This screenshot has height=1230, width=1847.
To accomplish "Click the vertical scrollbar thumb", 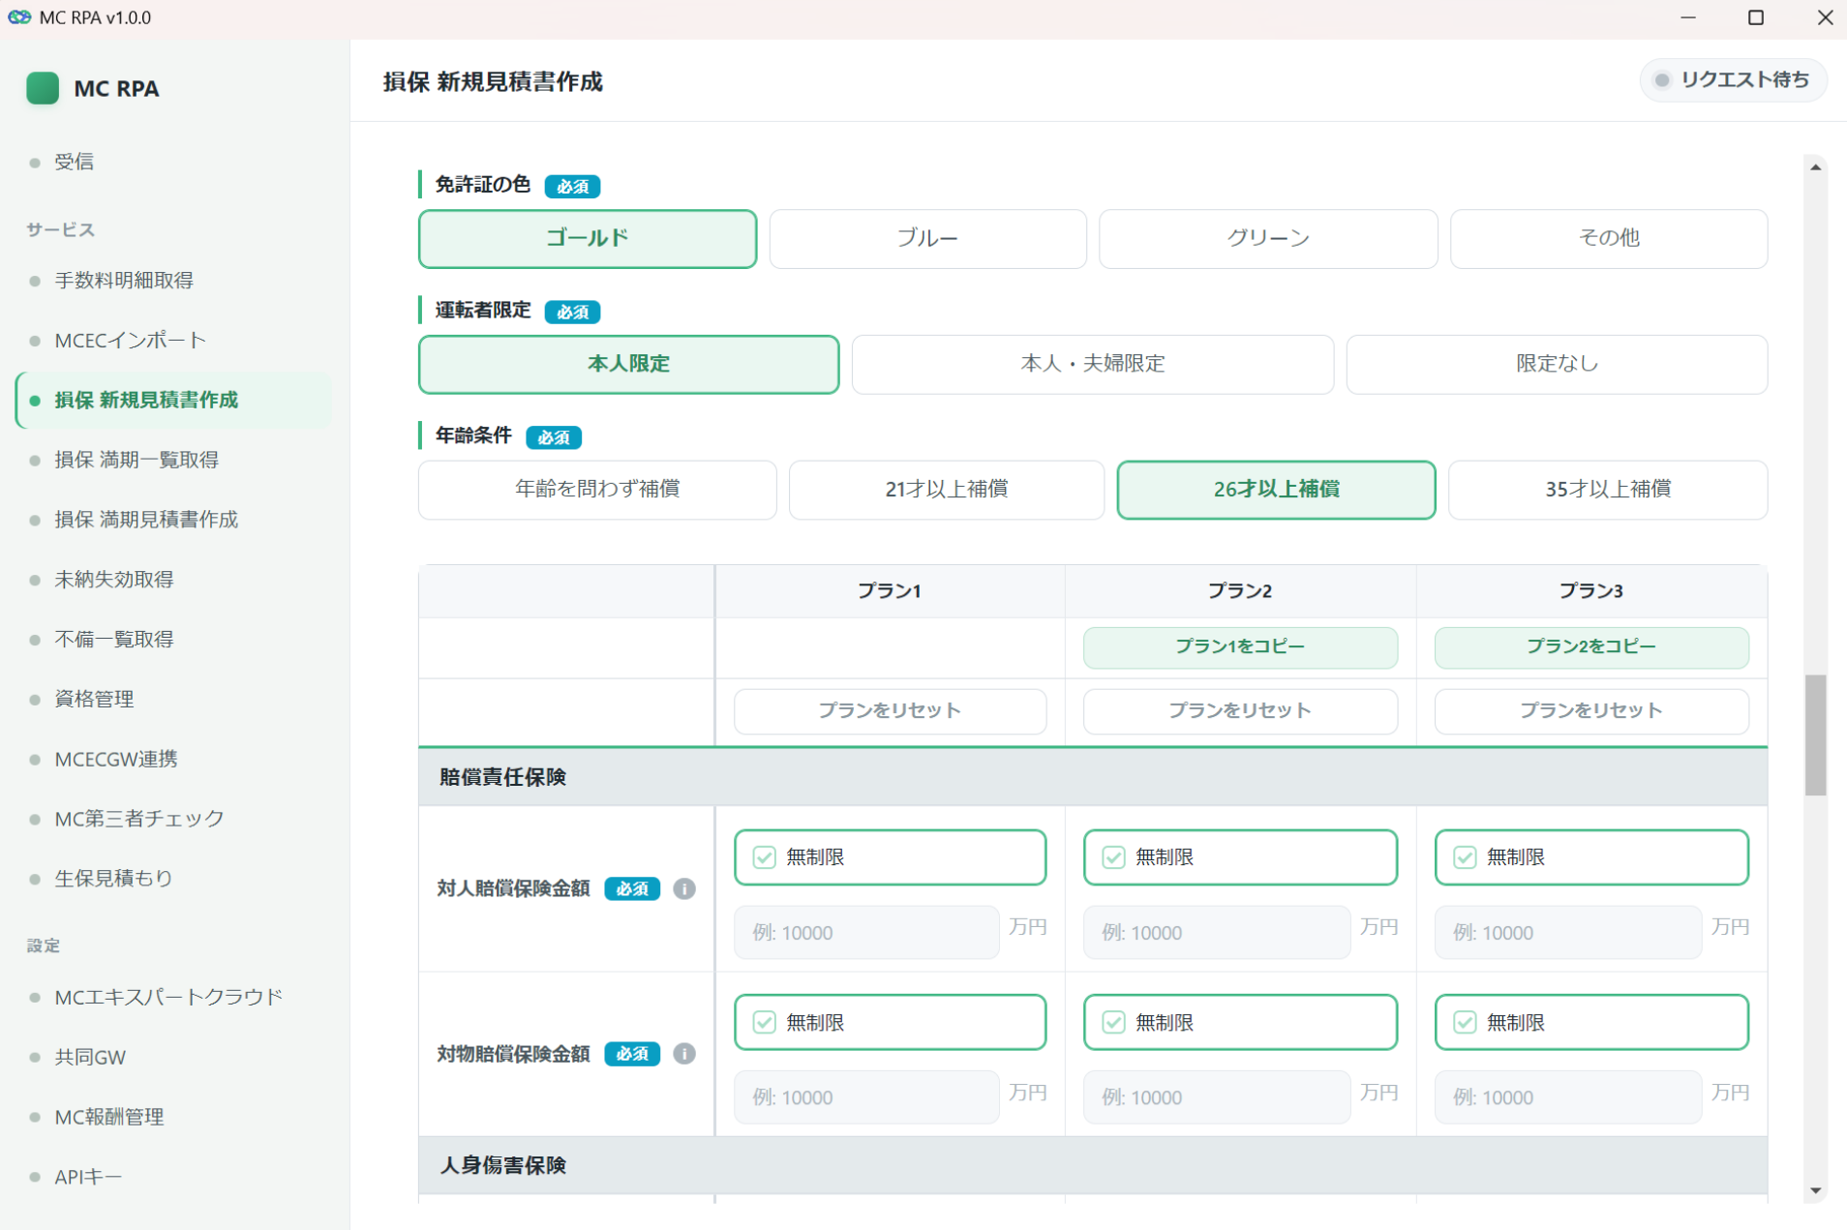I will 1816,735.
